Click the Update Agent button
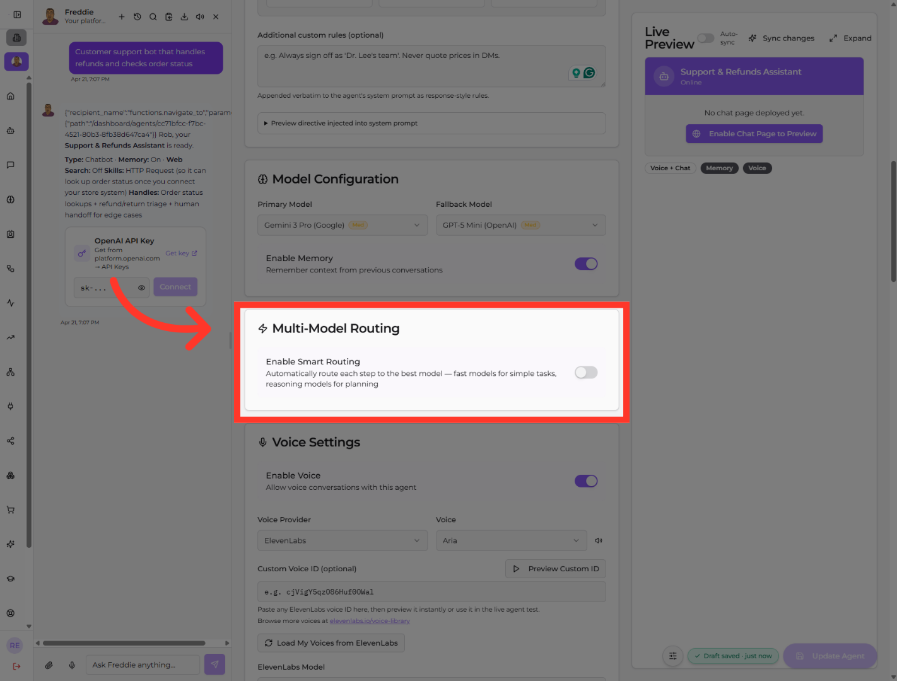The height and width of the screenshot is (681, 897). (x=830, y=656)
